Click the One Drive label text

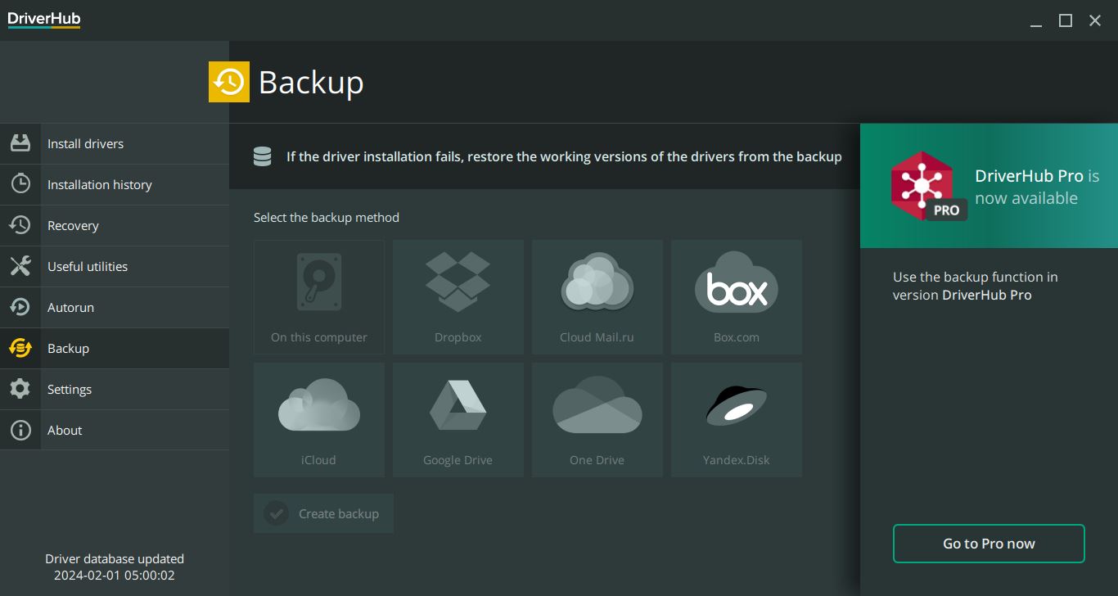(597, 460)
